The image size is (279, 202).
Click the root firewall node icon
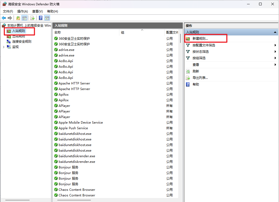click(x=4, y=26)
